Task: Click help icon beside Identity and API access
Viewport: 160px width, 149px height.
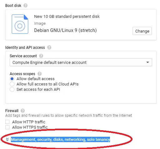Action: 49,48
